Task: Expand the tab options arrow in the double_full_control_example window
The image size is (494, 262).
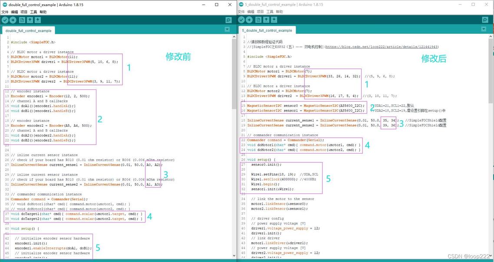Action: pos(227,29)
